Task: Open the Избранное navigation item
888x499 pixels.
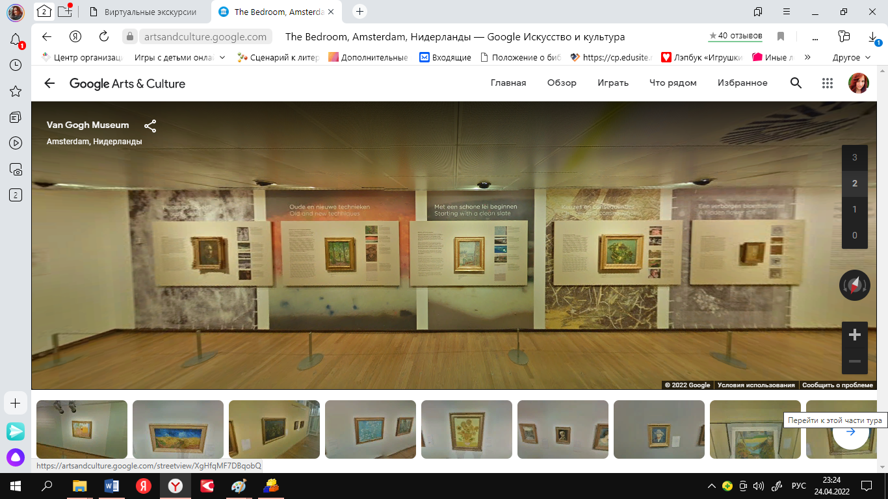Action: (742, 83)
